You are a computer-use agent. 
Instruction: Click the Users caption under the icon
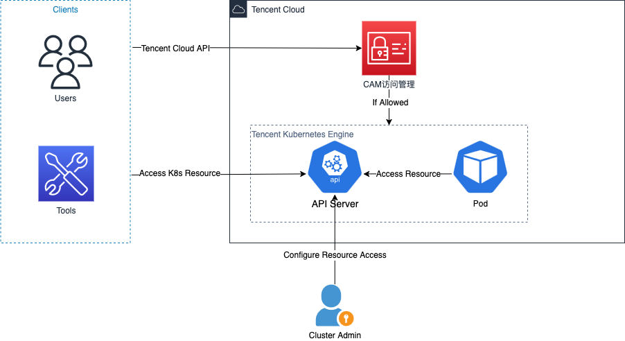[x=65, y=98]
